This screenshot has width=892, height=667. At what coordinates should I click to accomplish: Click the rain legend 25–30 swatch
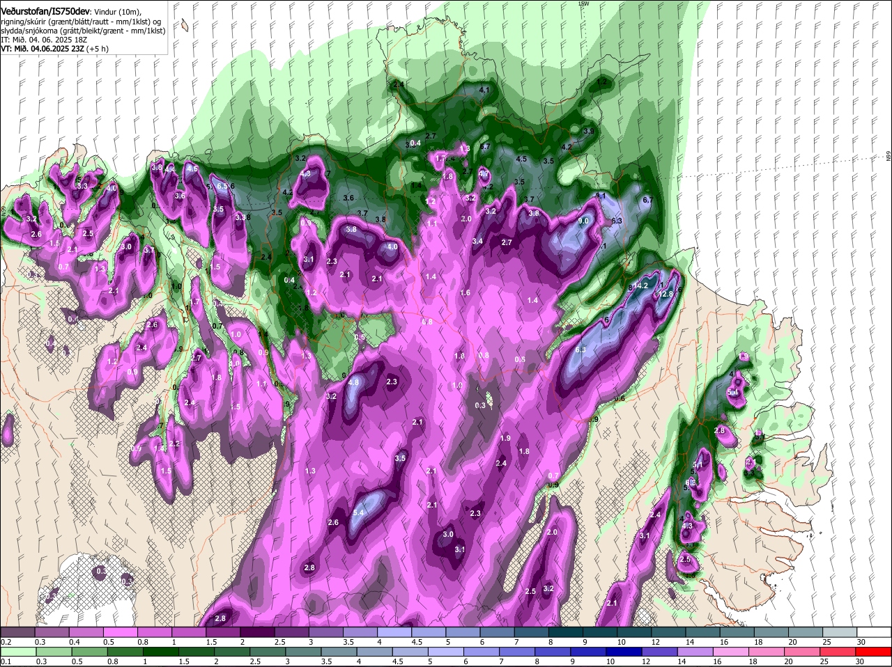click(x=838, y=652)
